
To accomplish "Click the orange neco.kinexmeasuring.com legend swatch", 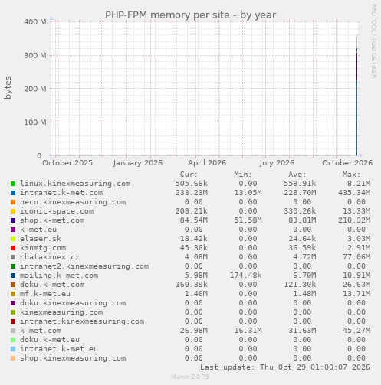I will 13,202.
